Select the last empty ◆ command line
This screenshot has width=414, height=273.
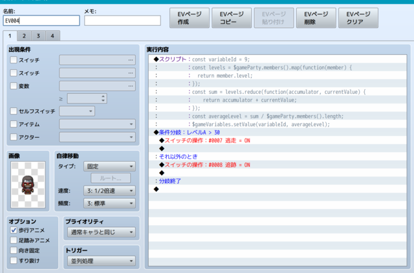278,189
